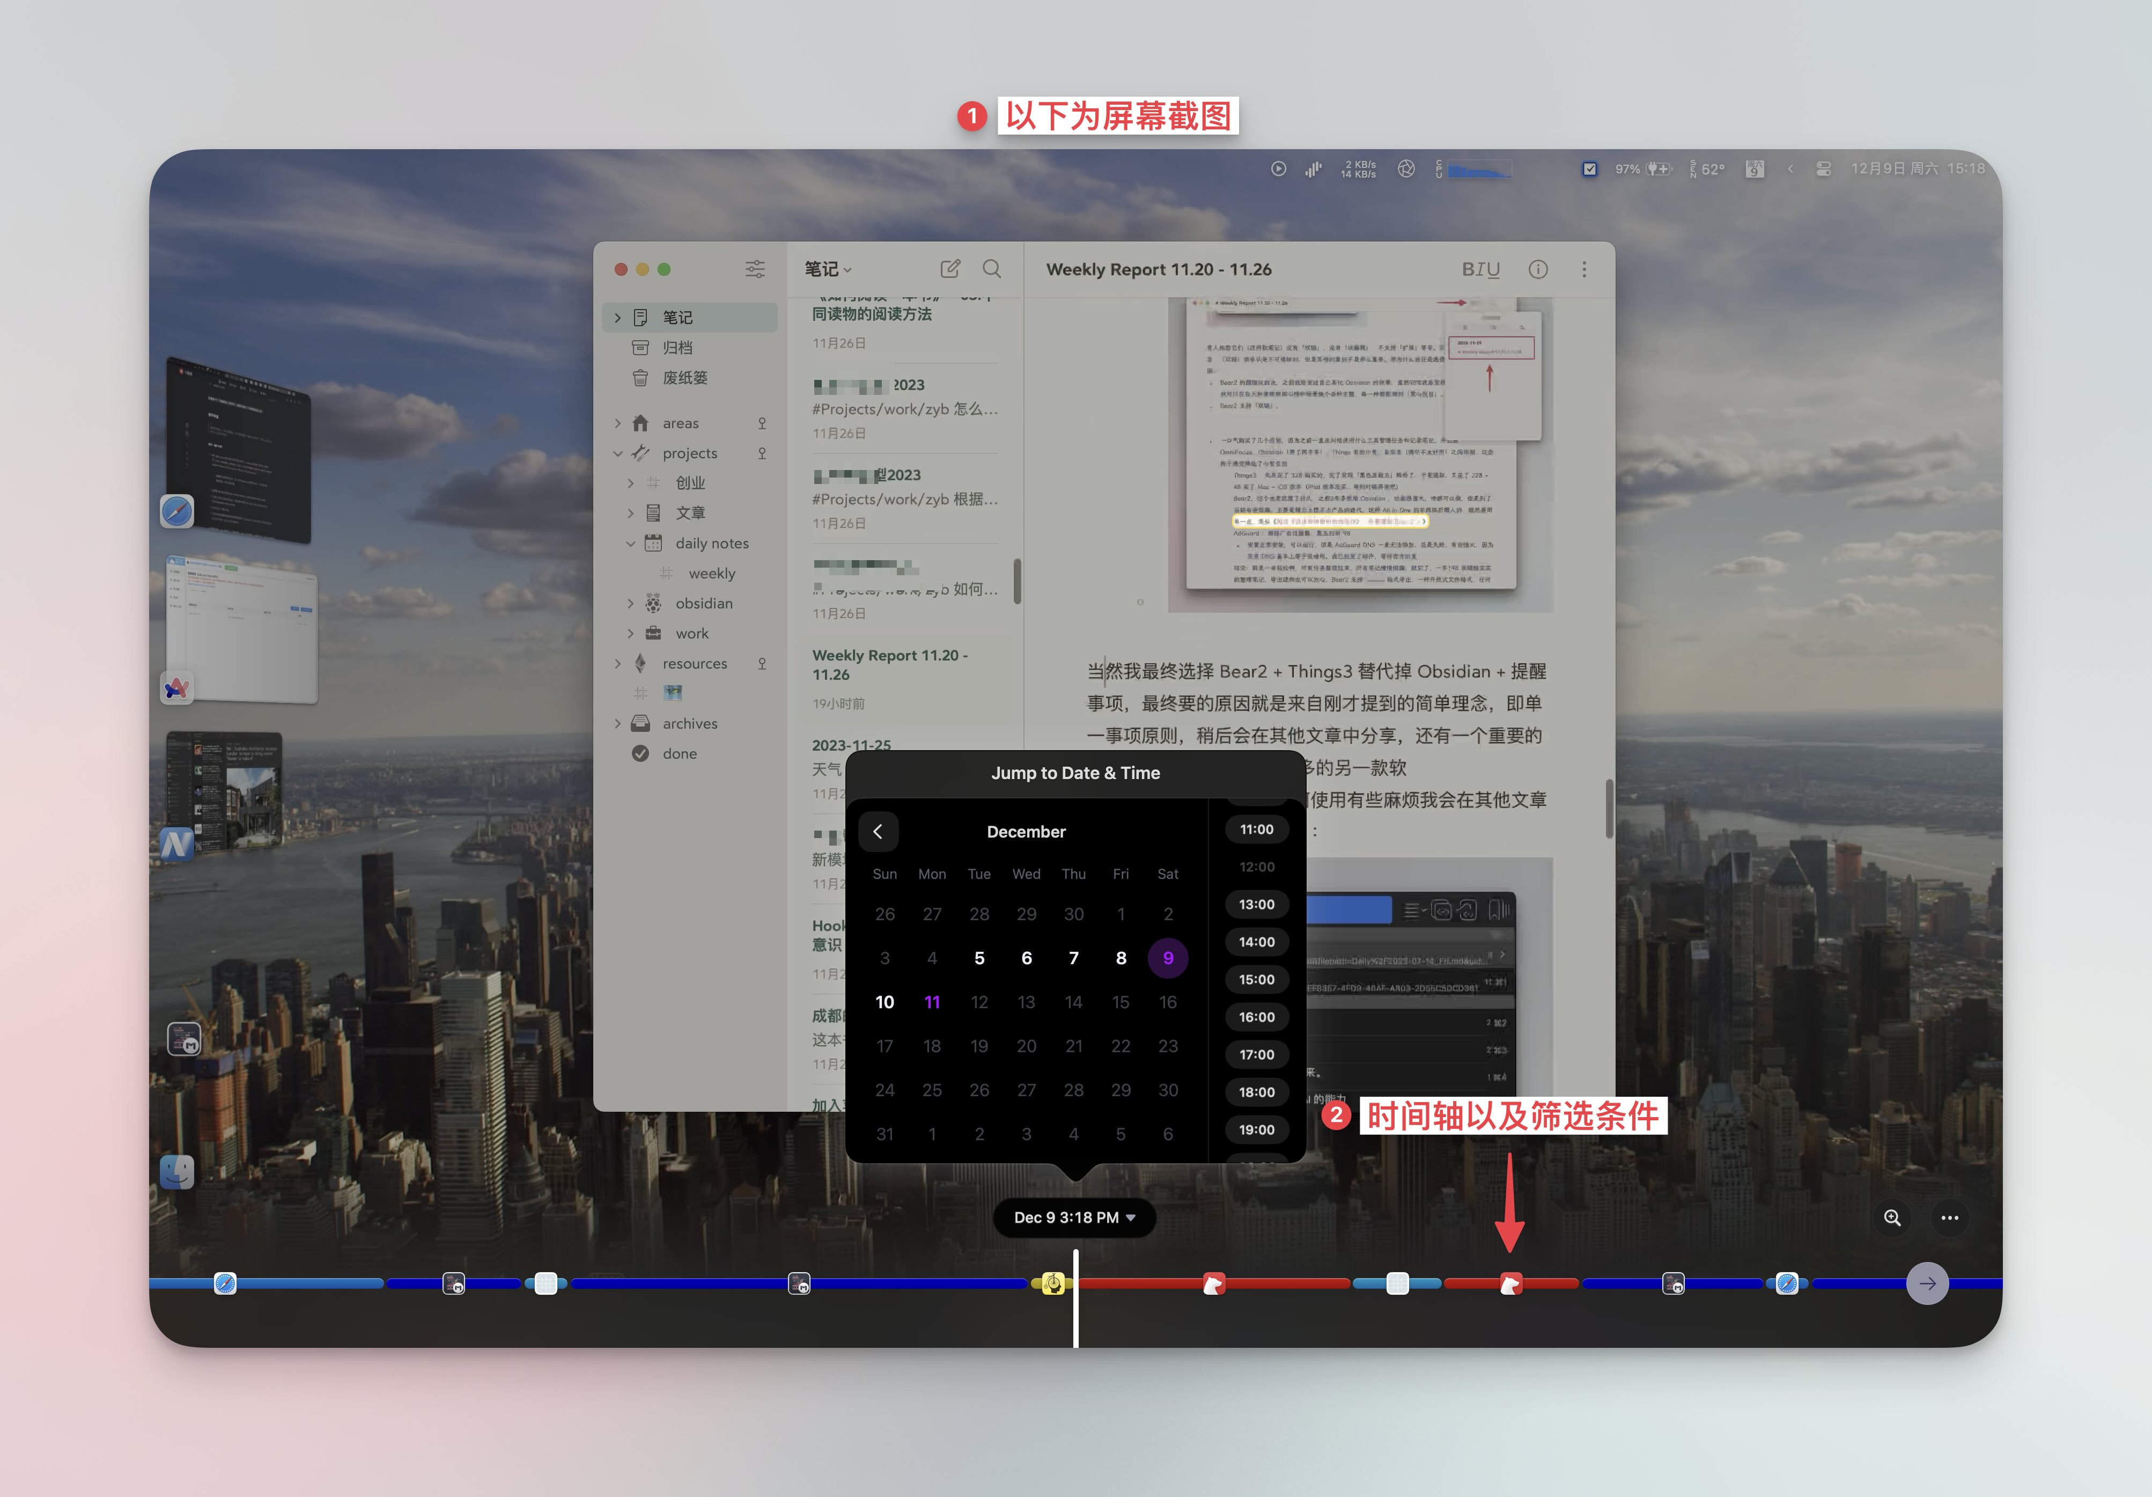Click the Safari marker near timeline right end
The height and width of the screenshot is (1497, 2152).
[1787, 1283]
